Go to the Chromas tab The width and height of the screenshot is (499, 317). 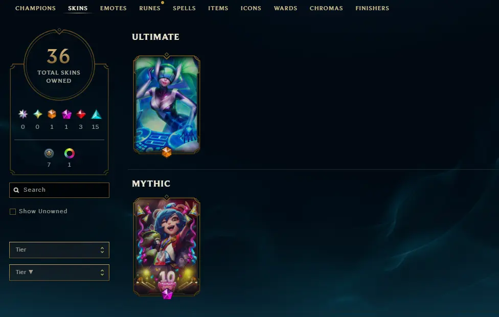pos(326,8)
